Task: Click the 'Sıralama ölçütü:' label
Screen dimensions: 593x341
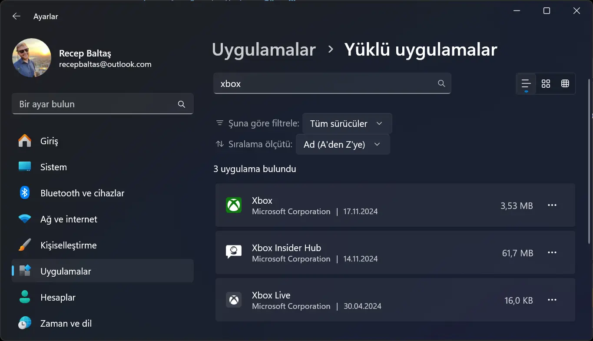Action: click(260, 145)
